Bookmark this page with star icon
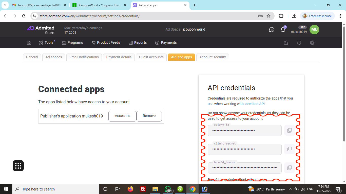 (x=268, y=16)
